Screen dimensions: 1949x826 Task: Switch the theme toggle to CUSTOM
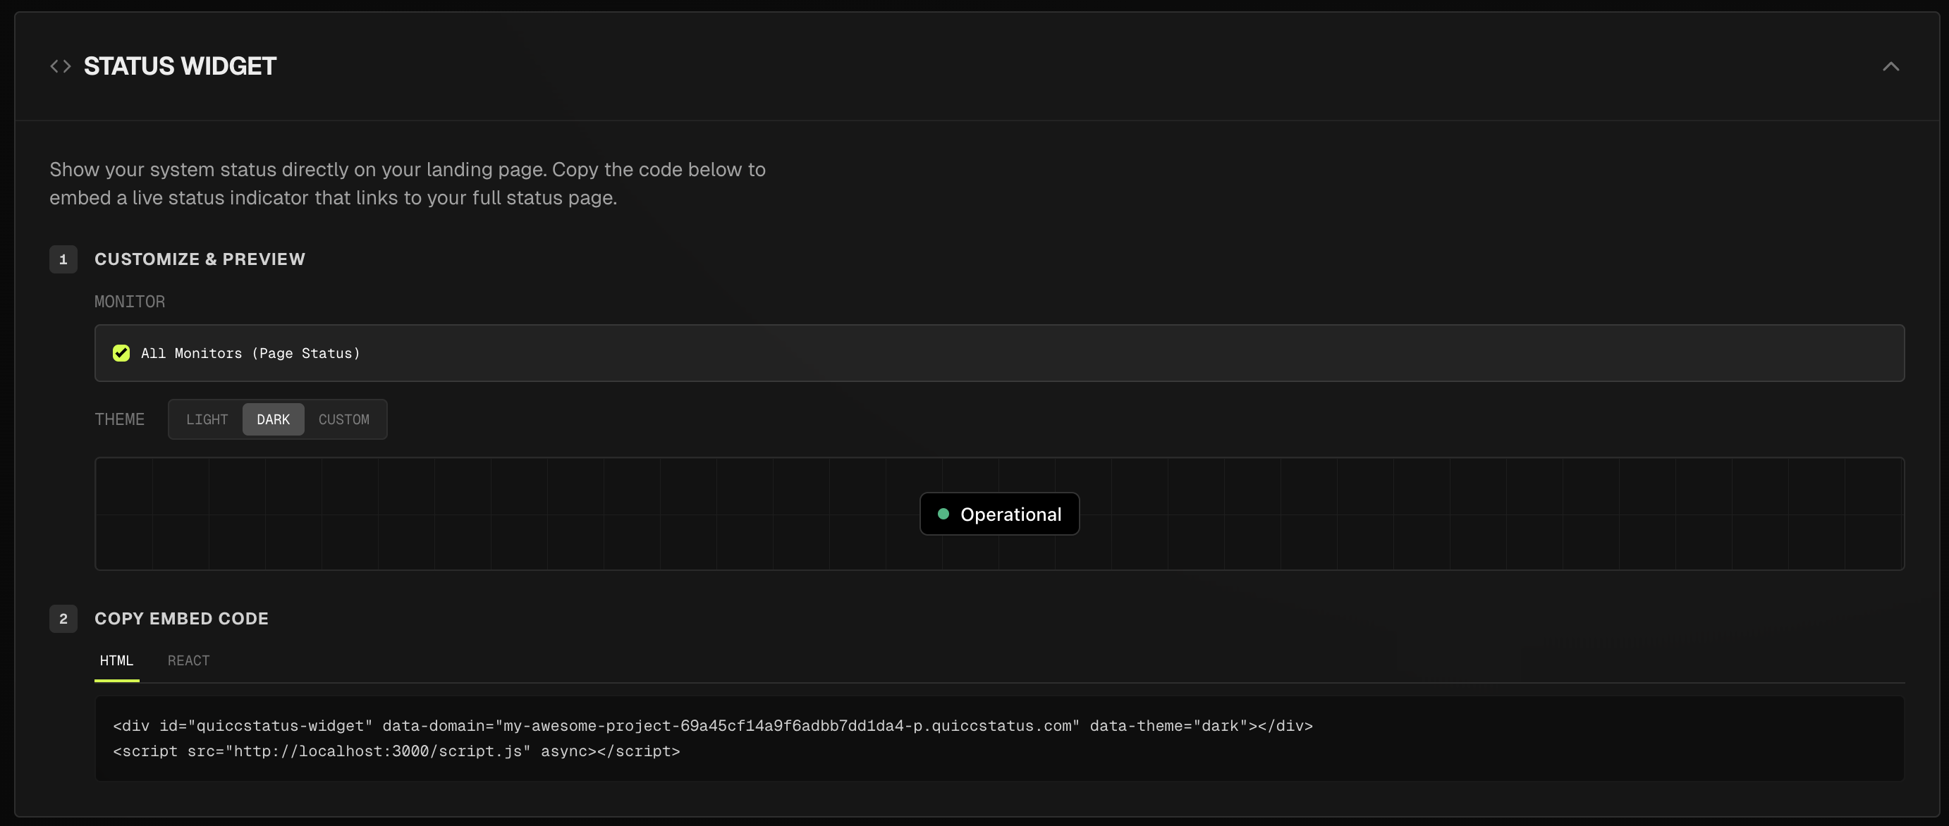pos(343,419)
